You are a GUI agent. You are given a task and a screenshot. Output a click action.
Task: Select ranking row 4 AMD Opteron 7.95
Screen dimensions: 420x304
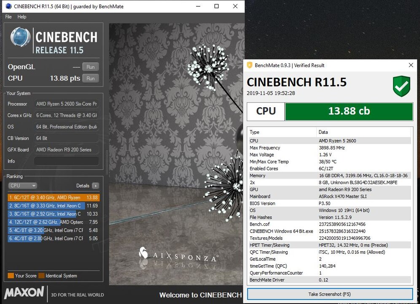coord(54,222)
